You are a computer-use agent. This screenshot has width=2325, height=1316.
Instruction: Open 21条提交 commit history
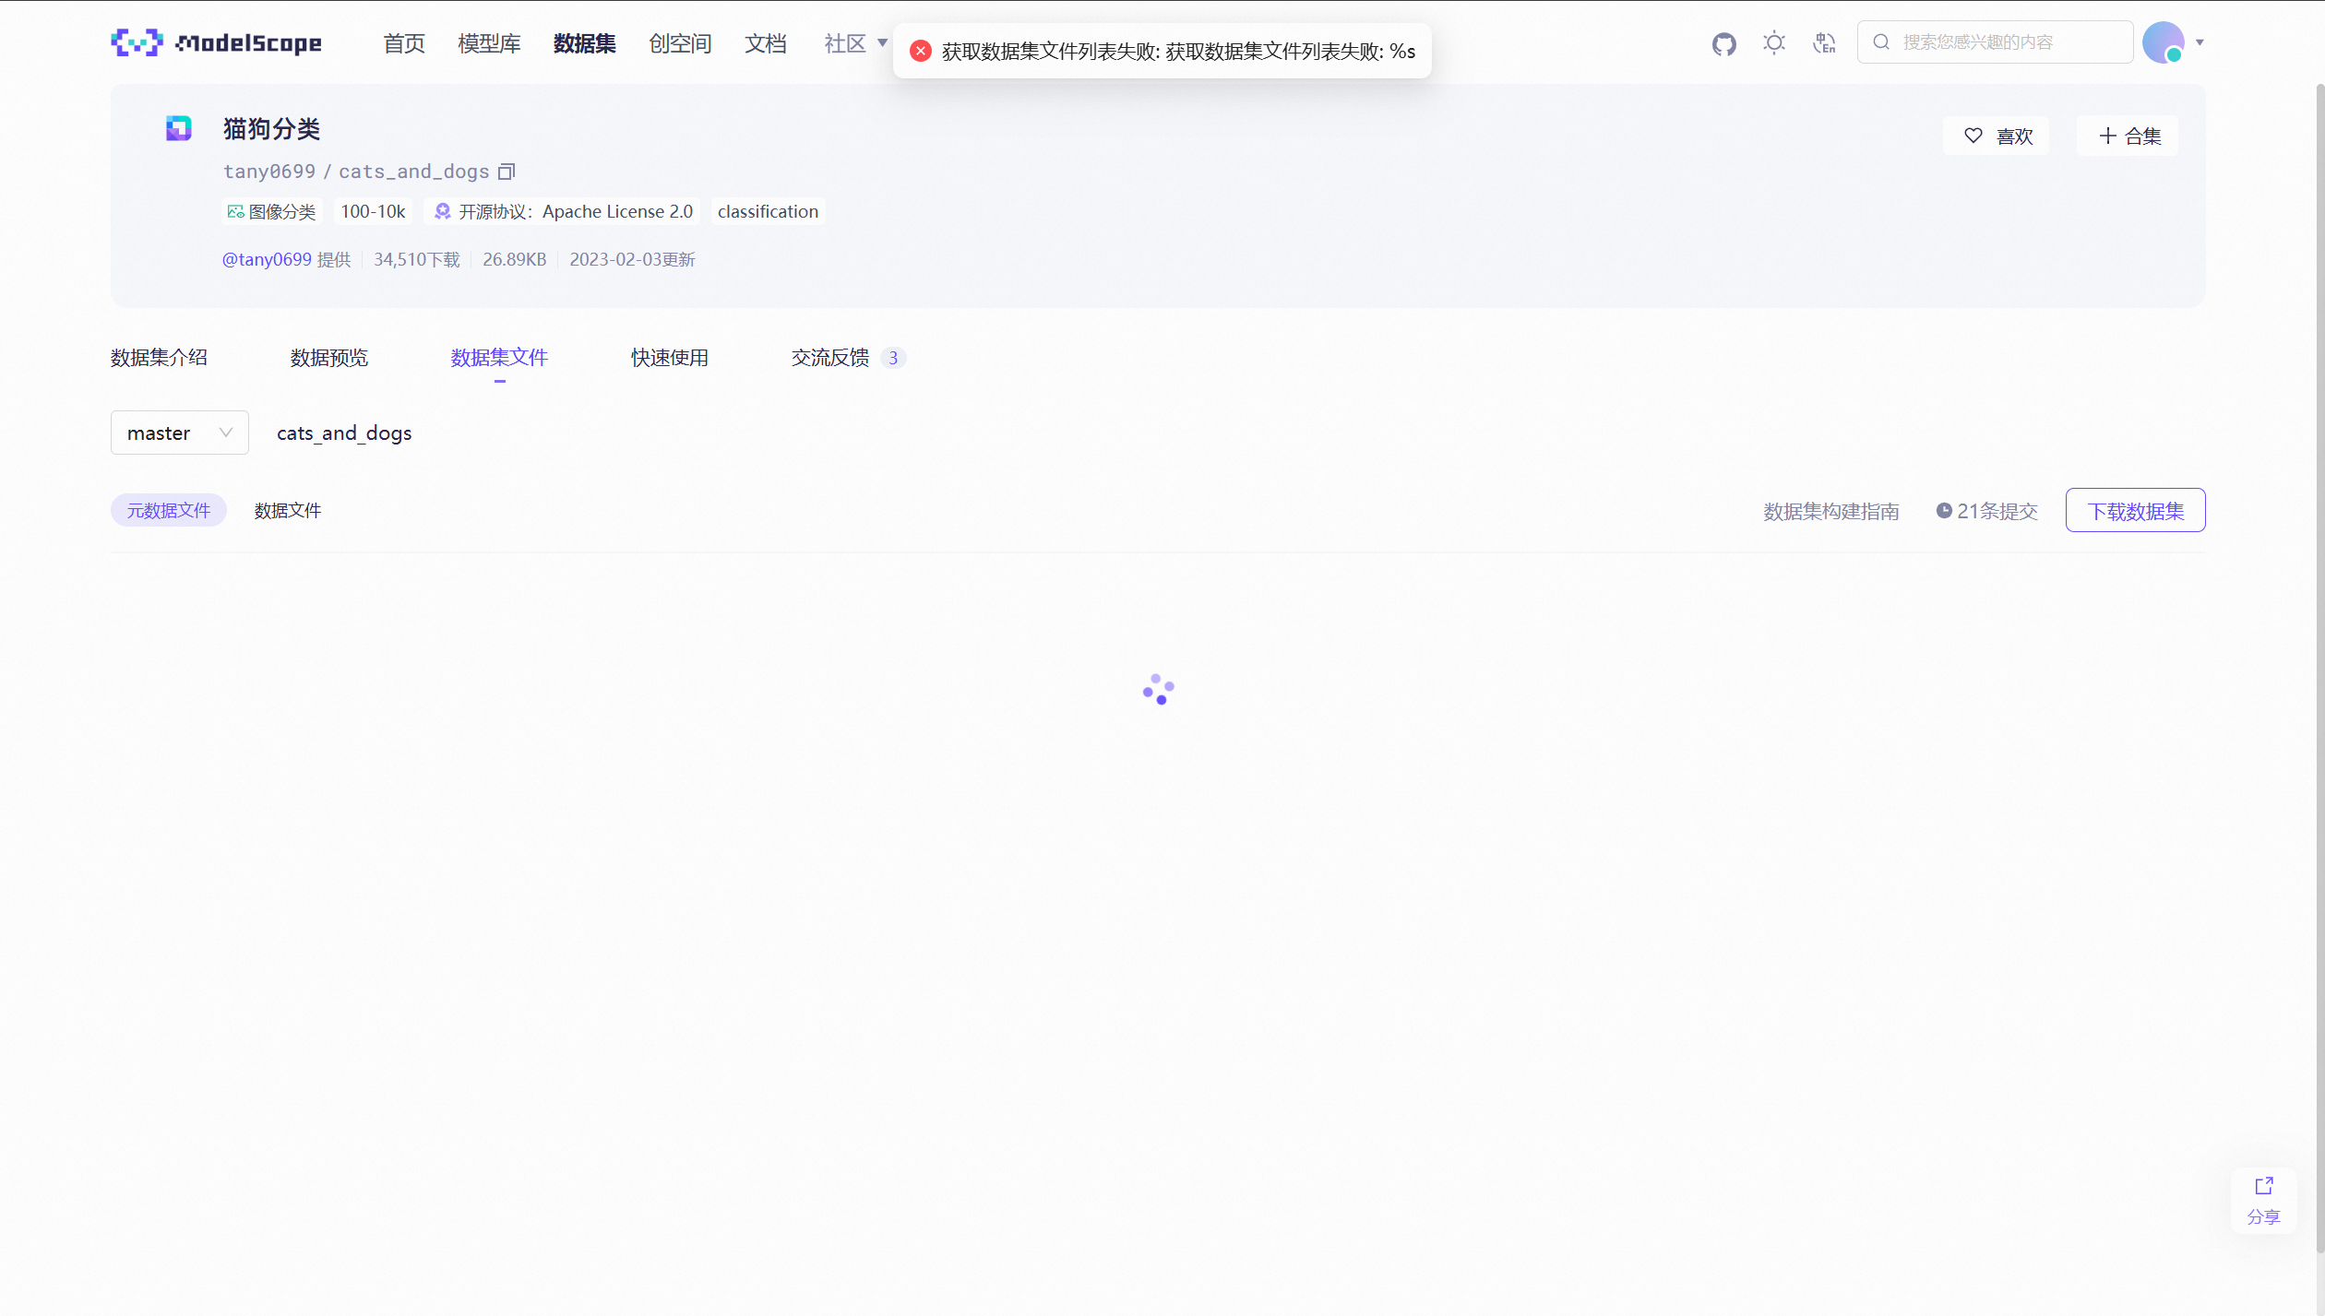tap(1986, 511)
